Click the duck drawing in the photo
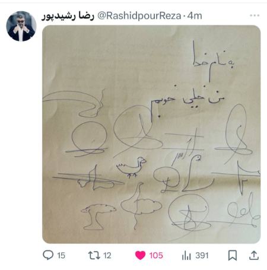267x270 pixels. 131,167
